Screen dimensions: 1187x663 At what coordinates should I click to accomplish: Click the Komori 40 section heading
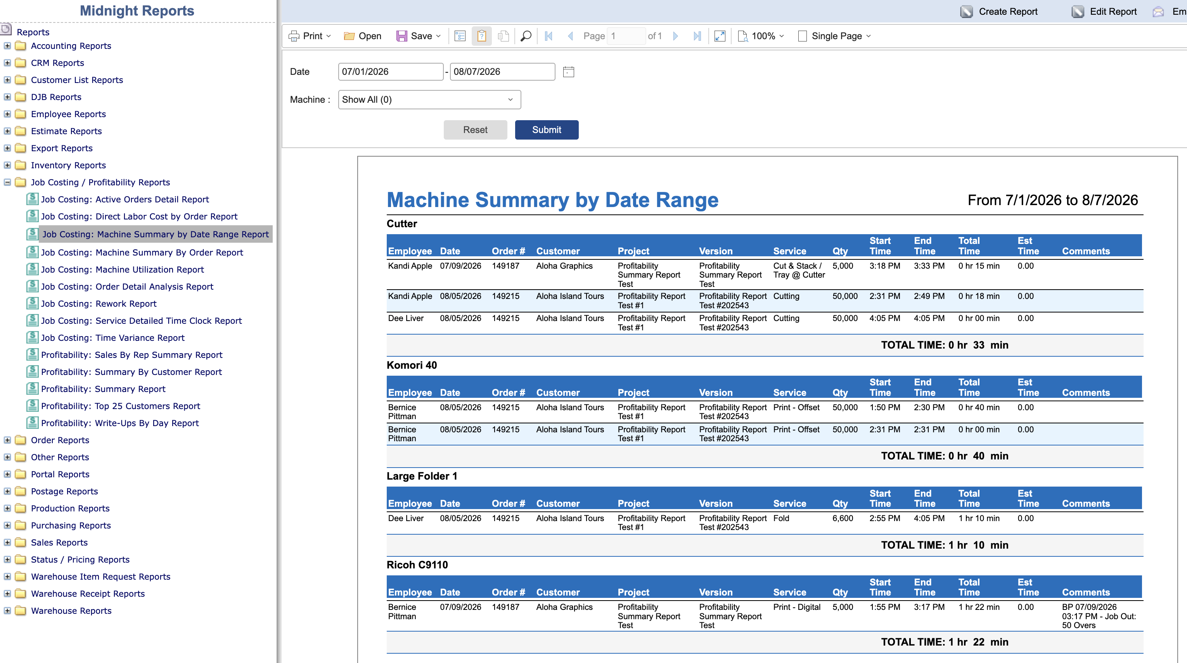click(412, 365)
